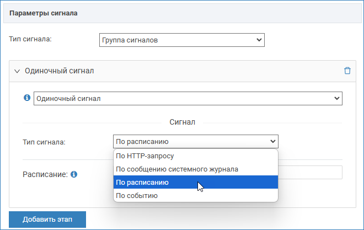Click the Параметры сигнала panel header
This screenshot has width=364, height=230.
click(43, 13)
